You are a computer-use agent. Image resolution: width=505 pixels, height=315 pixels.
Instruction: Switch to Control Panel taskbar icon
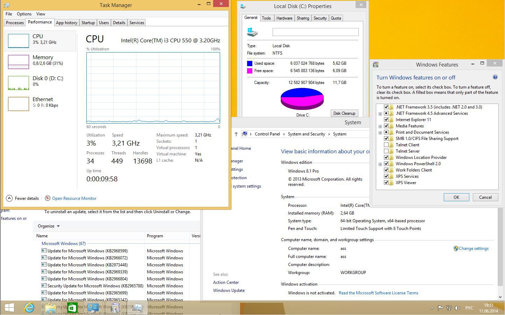click(x=93, y=308)
